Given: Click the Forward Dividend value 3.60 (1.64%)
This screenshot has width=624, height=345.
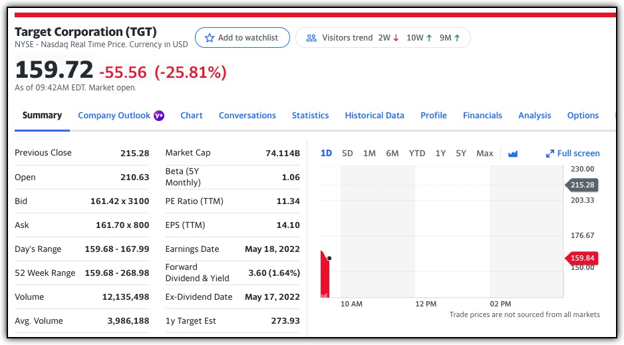Looking at the screenshot, I should (x=274, y=273).
